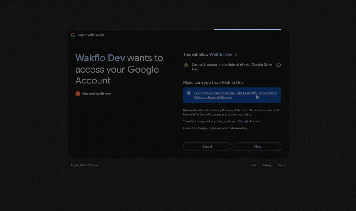Viewport: 356px width, 211px height.
Task: Click the Cancel button
Action: pos(207,146)
